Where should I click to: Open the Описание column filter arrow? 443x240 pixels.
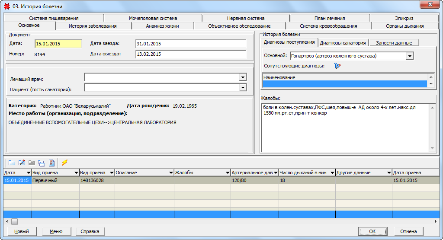[x=170, y=173]
